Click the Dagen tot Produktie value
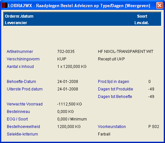Screen dimensions: 165x143 point(151,89)
